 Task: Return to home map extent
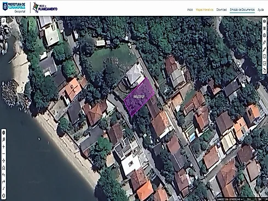click(x=3, y=168)
